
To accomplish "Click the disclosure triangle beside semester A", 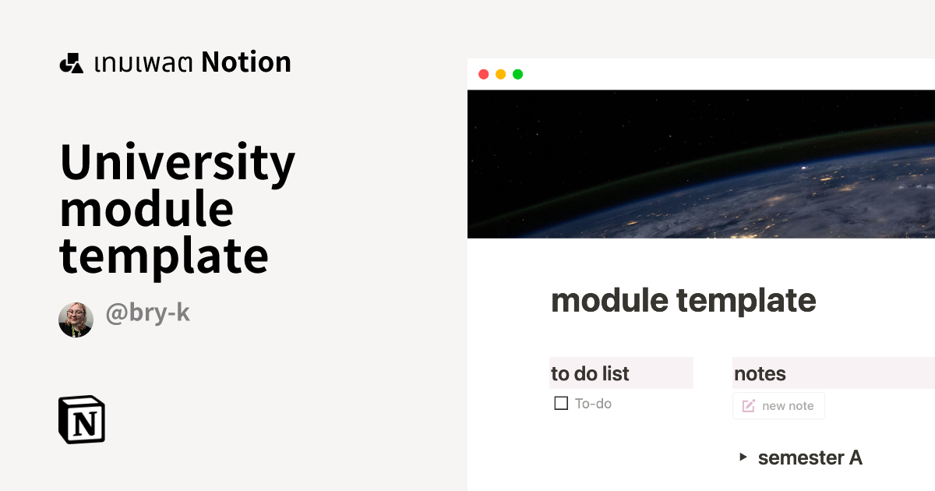I will pyautogui.click(x=743, y=457).
